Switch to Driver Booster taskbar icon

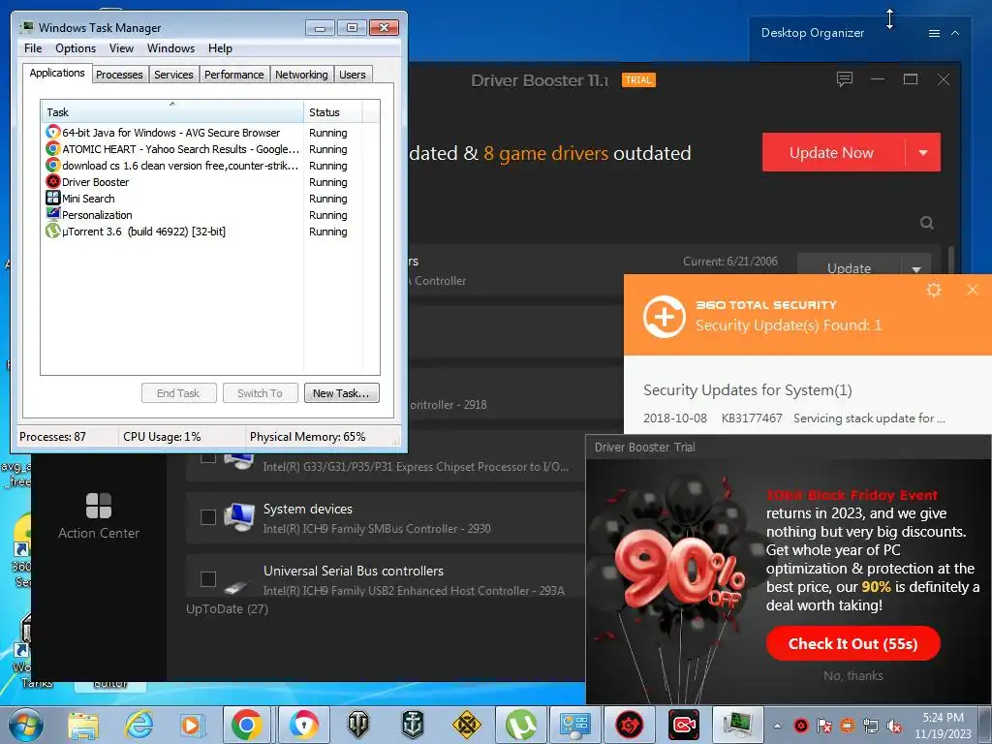click(630, 725)
